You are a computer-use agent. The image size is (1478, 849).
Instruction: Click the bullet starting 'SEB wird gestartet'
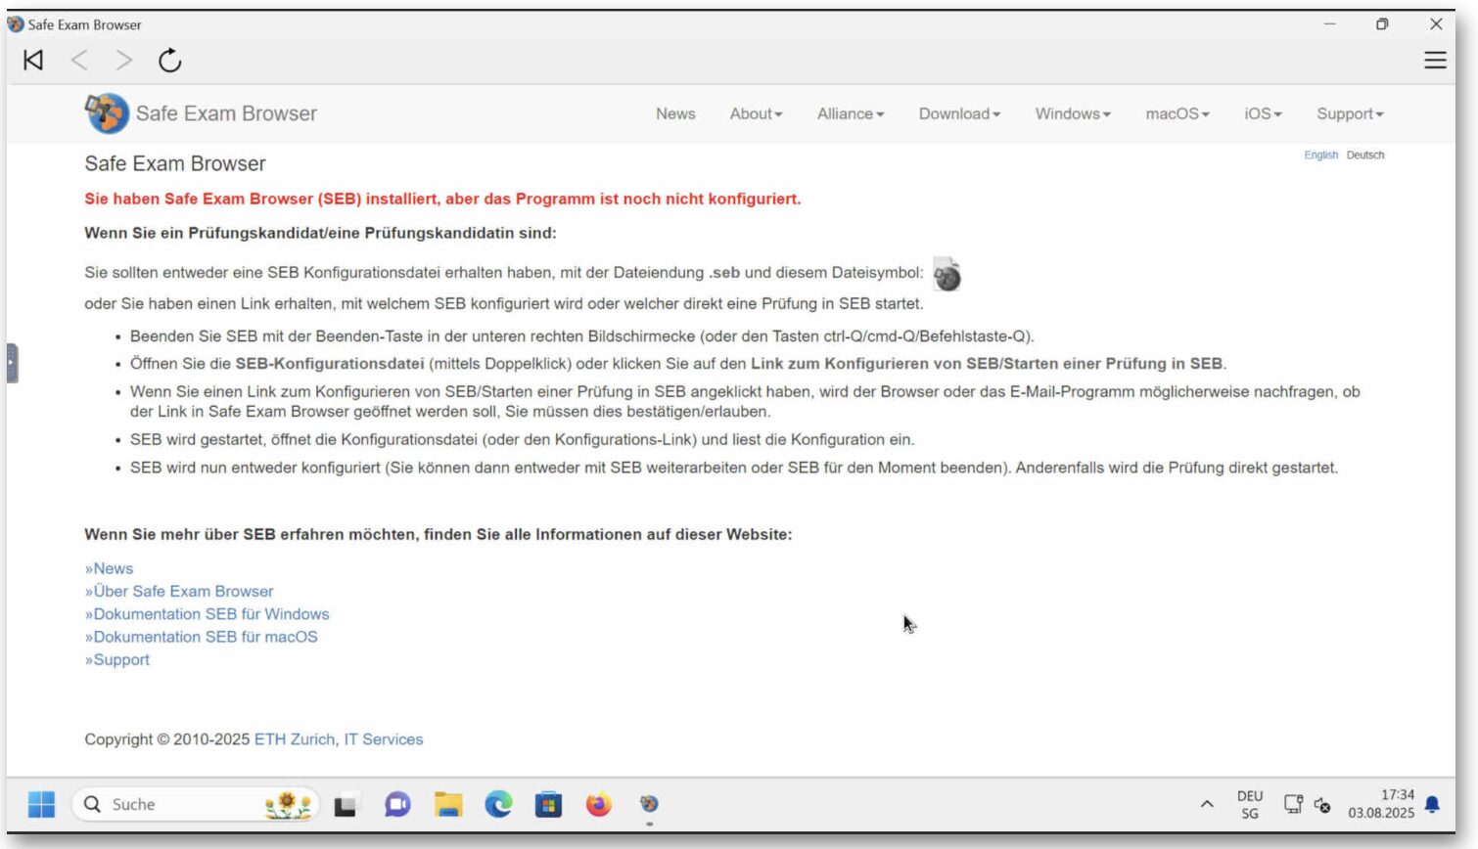(523, 440)
